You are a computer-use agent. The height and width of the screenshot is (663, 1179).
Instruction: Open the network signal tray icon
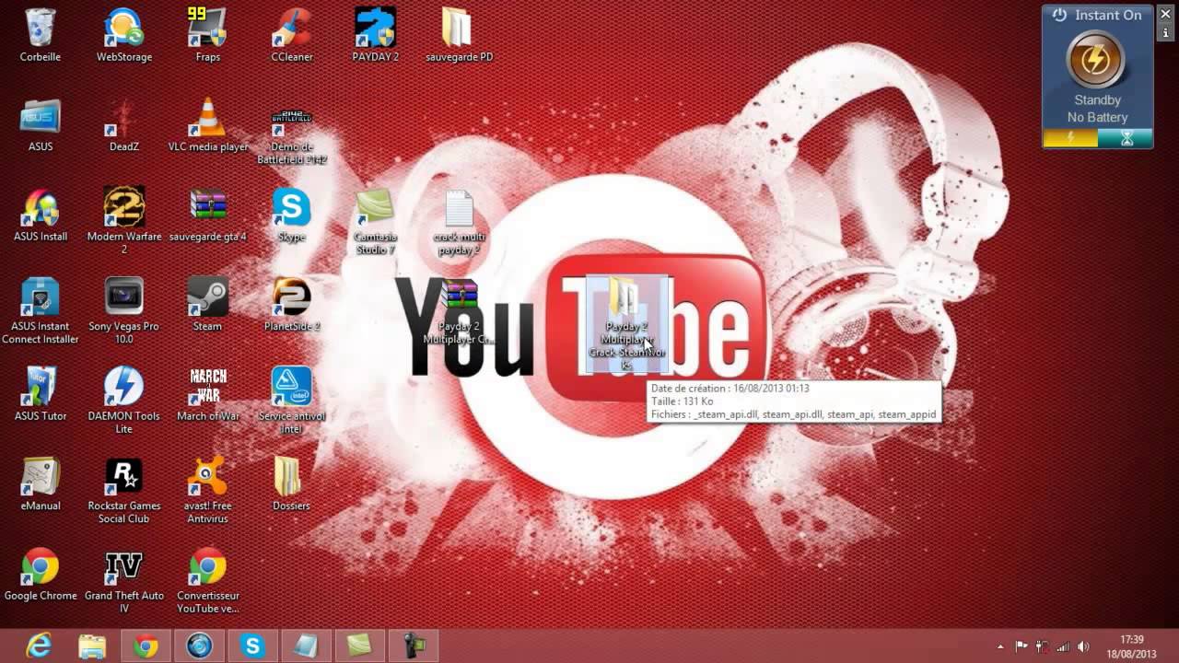click(1063, 646)
